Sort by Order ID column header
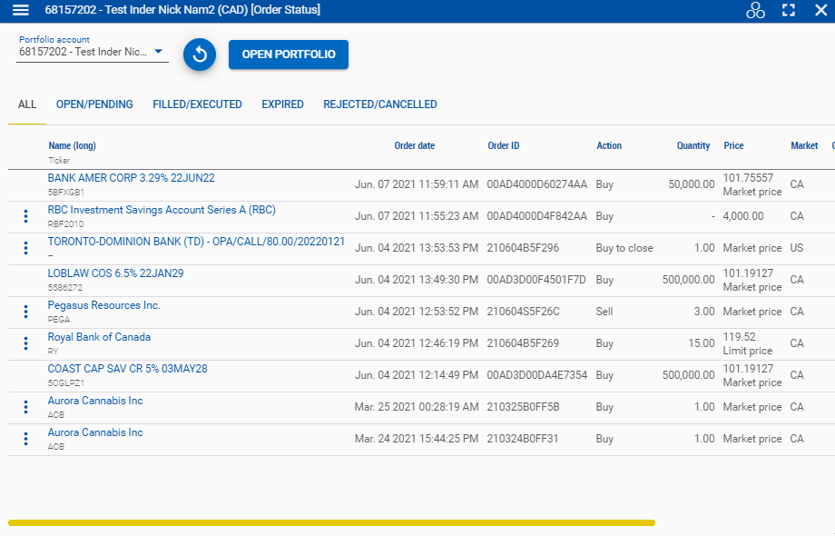Viewport: 835px width, 536px height. point(503,145)
